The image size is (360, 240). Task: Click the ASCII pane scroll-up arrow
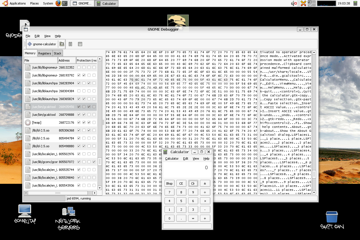pos(314,53)
